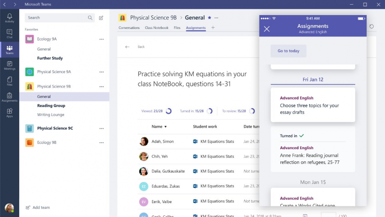
Task: Open the Writing Lounge channel
Action: pos(50,115)
